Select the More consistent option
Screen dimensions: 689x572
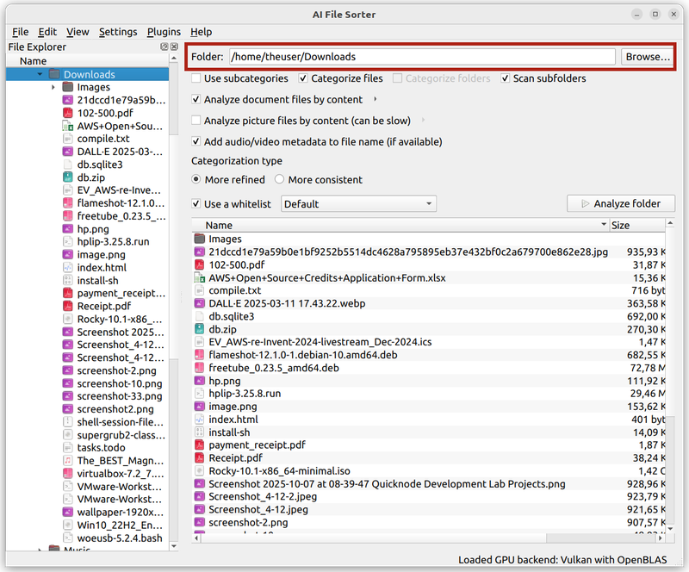pos(279,179)
